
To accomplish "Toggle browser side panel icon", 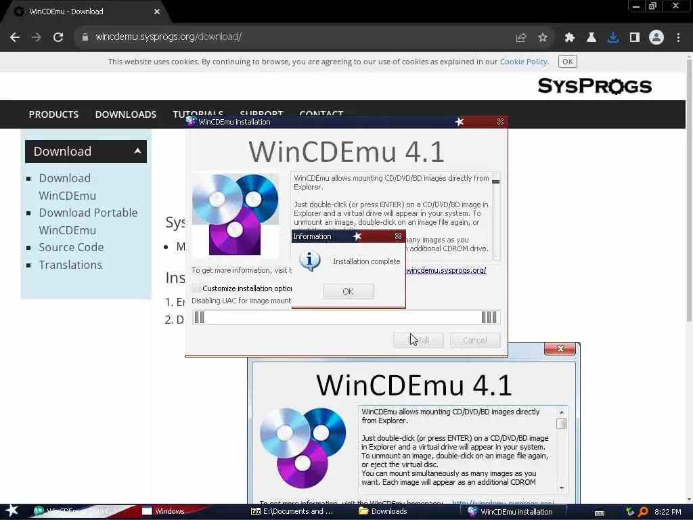I will [635, 38].
